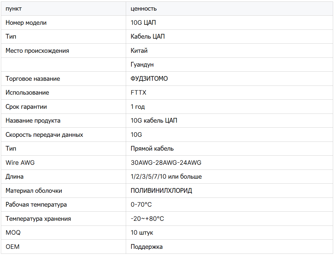Click the 'ценность' column header

coord(144,9)
